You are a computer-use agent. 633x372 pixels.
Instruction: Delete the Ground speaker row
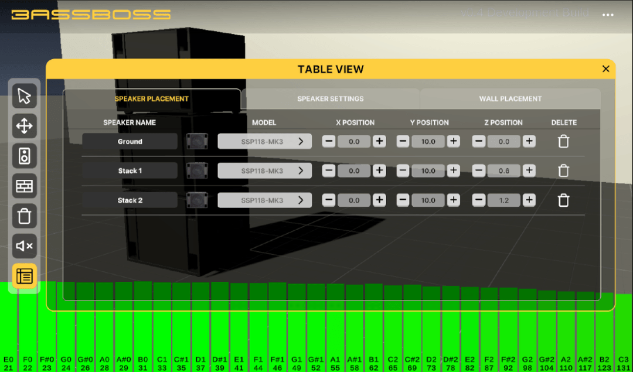[x=563, y=141]
